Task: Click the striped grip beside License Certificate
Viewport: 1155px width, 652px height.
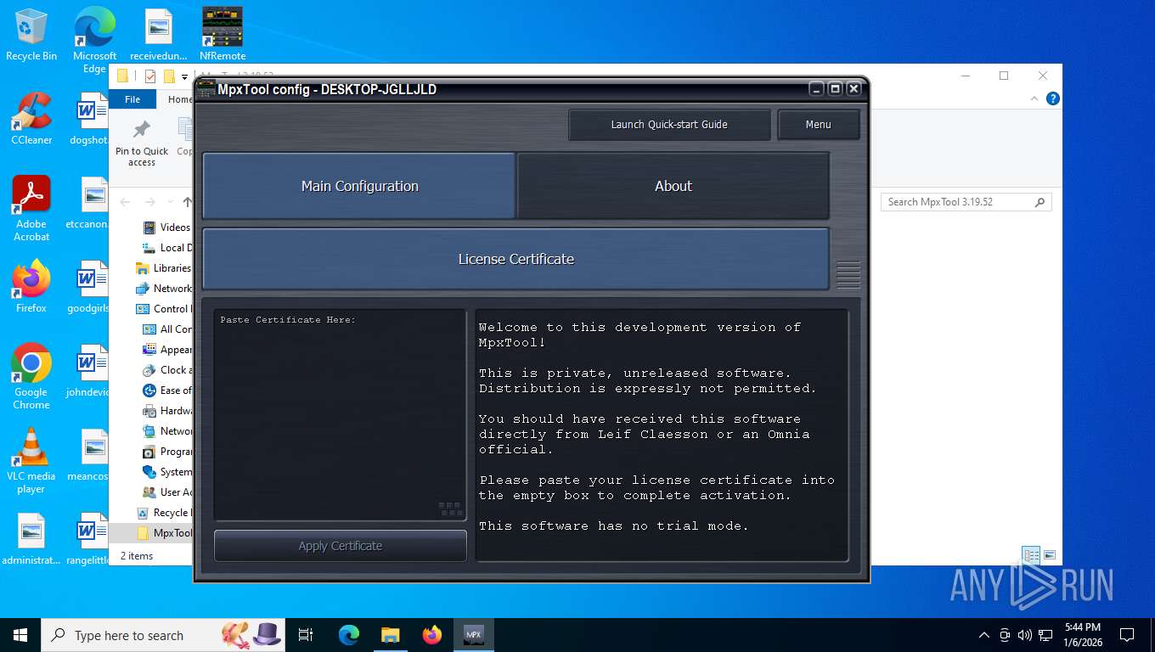Action: (x=848, y=273)
